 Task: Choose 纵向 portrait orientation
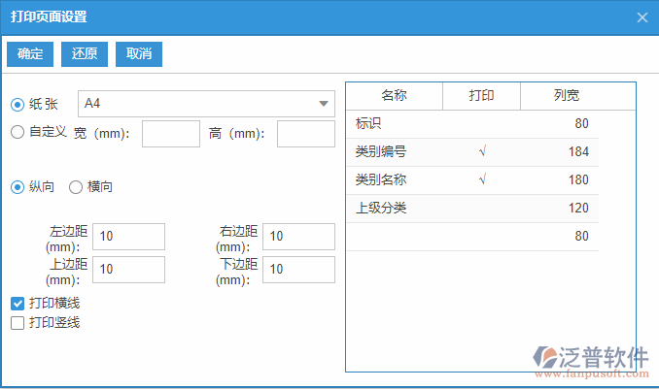click(17, 187)
